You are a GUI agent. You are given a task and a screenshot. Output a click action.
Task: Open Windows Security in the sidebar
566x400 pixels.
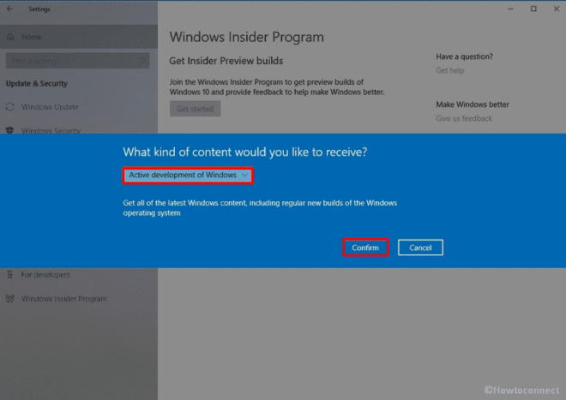[79, 130]
